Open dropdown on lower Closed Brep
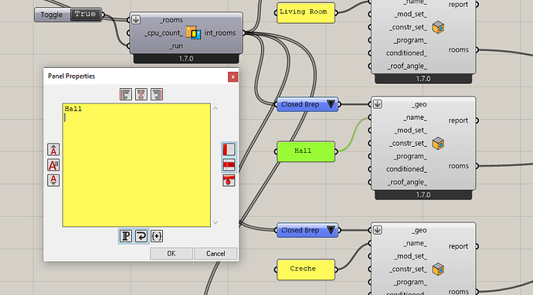 coord(331,230)
